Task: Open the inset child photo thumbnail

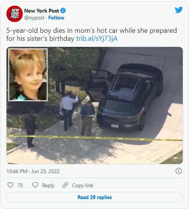Action: [x=28, y=75]
